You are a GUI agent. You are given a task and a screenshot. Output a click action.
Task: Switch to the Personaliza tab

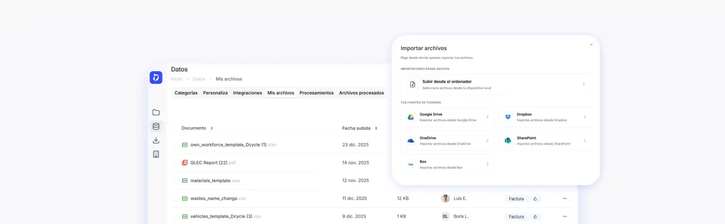215,93
